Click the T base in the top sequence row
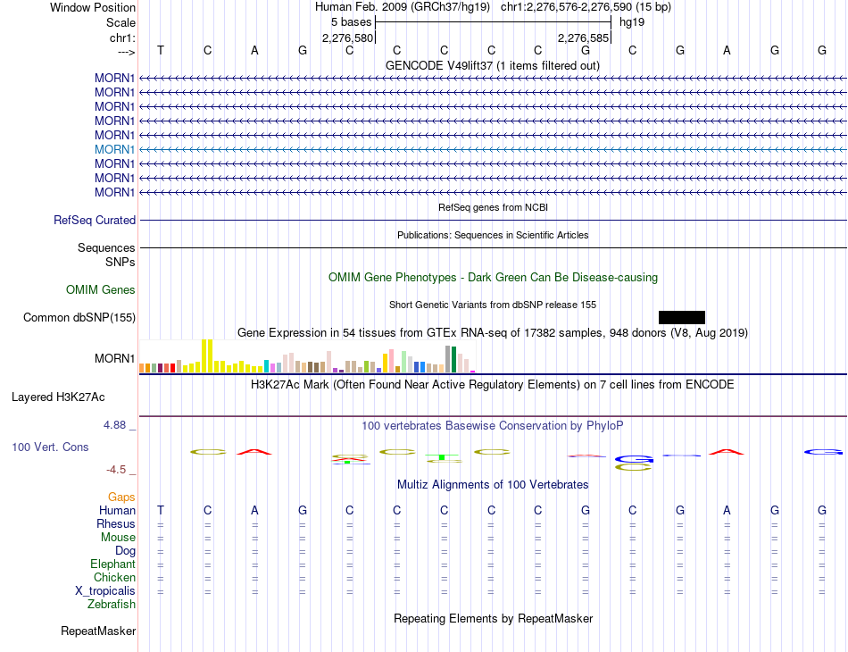 click(x=161, y=50)
